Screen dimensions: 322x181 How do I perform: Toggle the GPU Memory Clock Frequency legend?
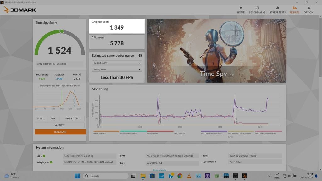tap(241, 131)
